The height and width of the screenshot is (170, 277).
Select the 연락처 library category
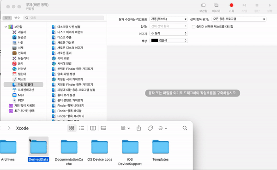click(22, 53)
